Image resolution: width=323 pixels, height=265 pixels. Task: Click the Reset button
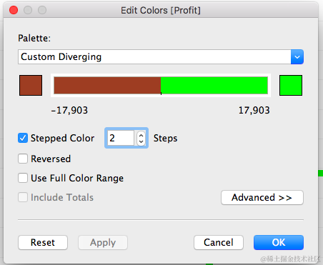43,242
